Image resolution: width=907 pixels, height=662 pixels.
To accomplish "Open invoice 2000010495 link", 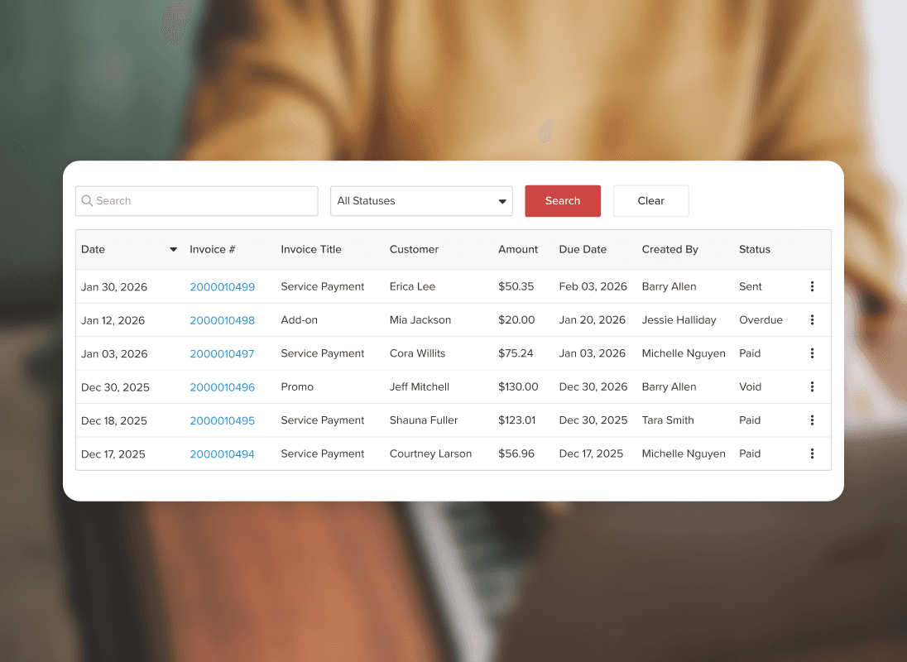I will click(222, 420).
